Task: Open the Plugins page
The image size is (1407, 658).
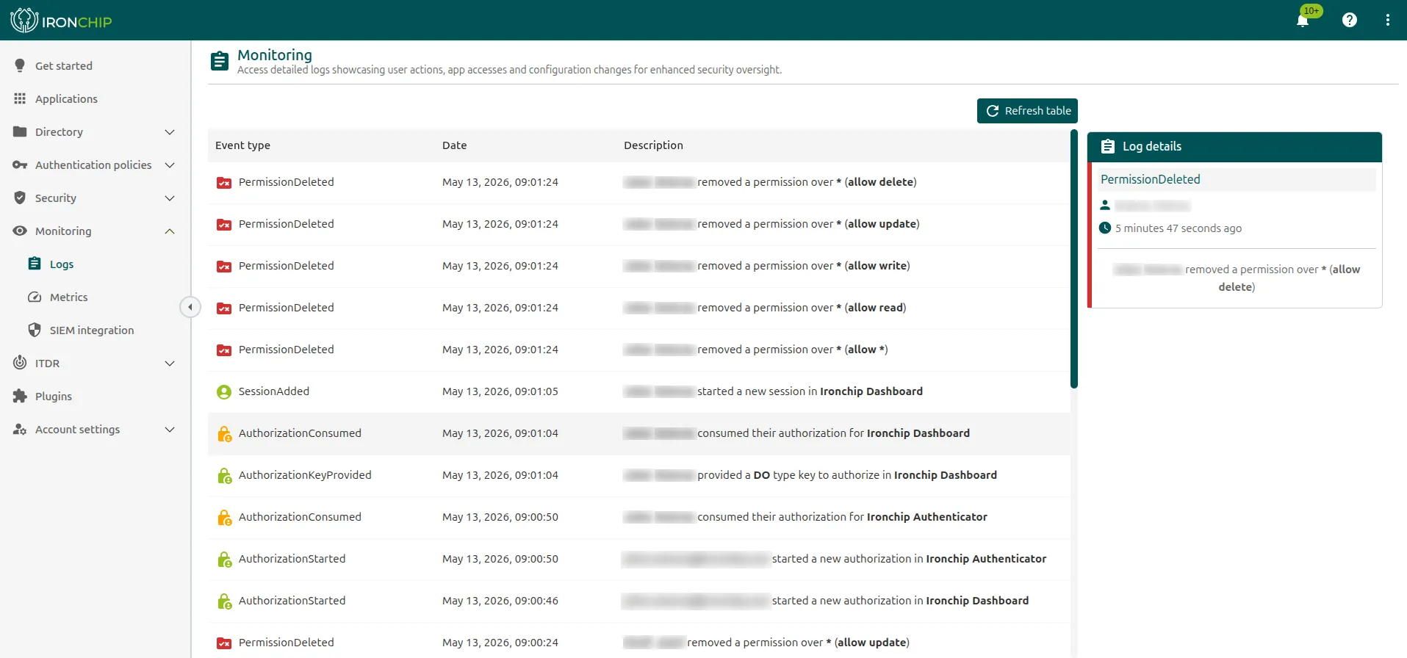Action: (x=54, y=396)
